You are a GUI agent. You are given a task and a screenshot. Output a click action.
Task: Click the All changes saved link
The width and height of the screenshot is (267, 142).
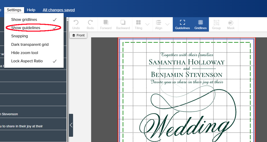59,10
